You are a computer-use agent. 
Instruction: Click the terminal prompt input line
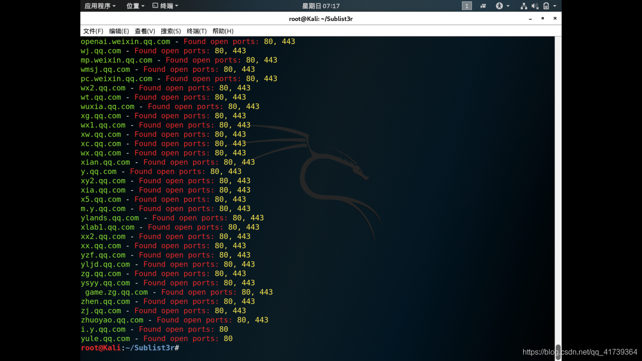pos(317,348)
